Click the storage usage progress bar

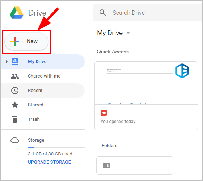pyautogui.click(x=56, y=147)
